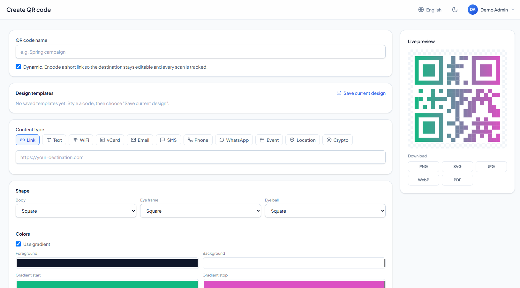Open the Background color picker
520x288 pixels.
(294, 263)
